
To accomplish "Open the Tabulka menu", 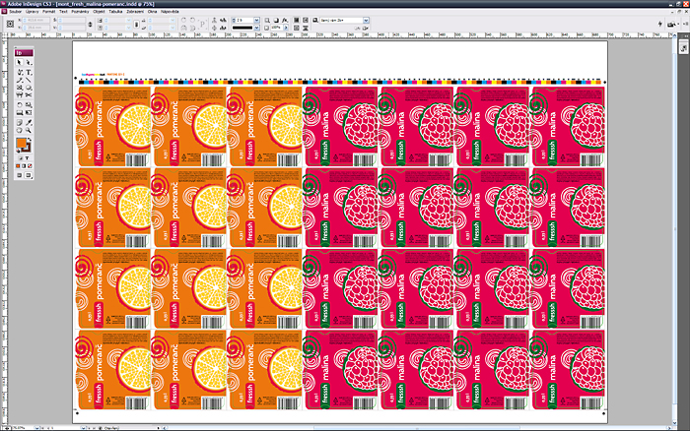I will coord(115,12).
